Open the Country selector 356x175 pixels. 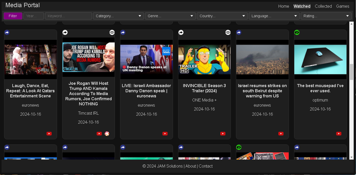click(222, 16)
